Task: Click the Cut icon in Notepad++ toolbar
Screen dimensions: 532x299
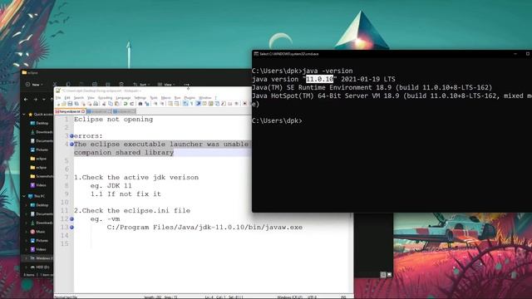Action: tap(104, 104)
